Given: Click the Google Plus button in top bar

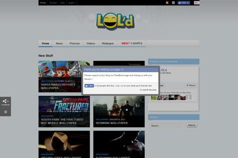Looking at the screenshot, I should pyautogui.click(x=197, y=3).
